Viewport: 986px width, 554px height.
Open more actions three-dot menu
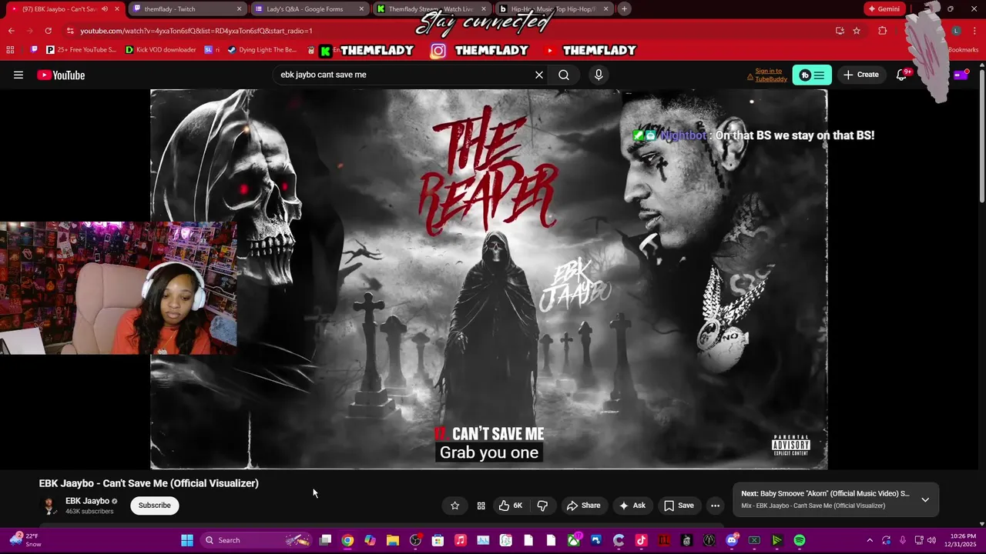click(715, 506)
